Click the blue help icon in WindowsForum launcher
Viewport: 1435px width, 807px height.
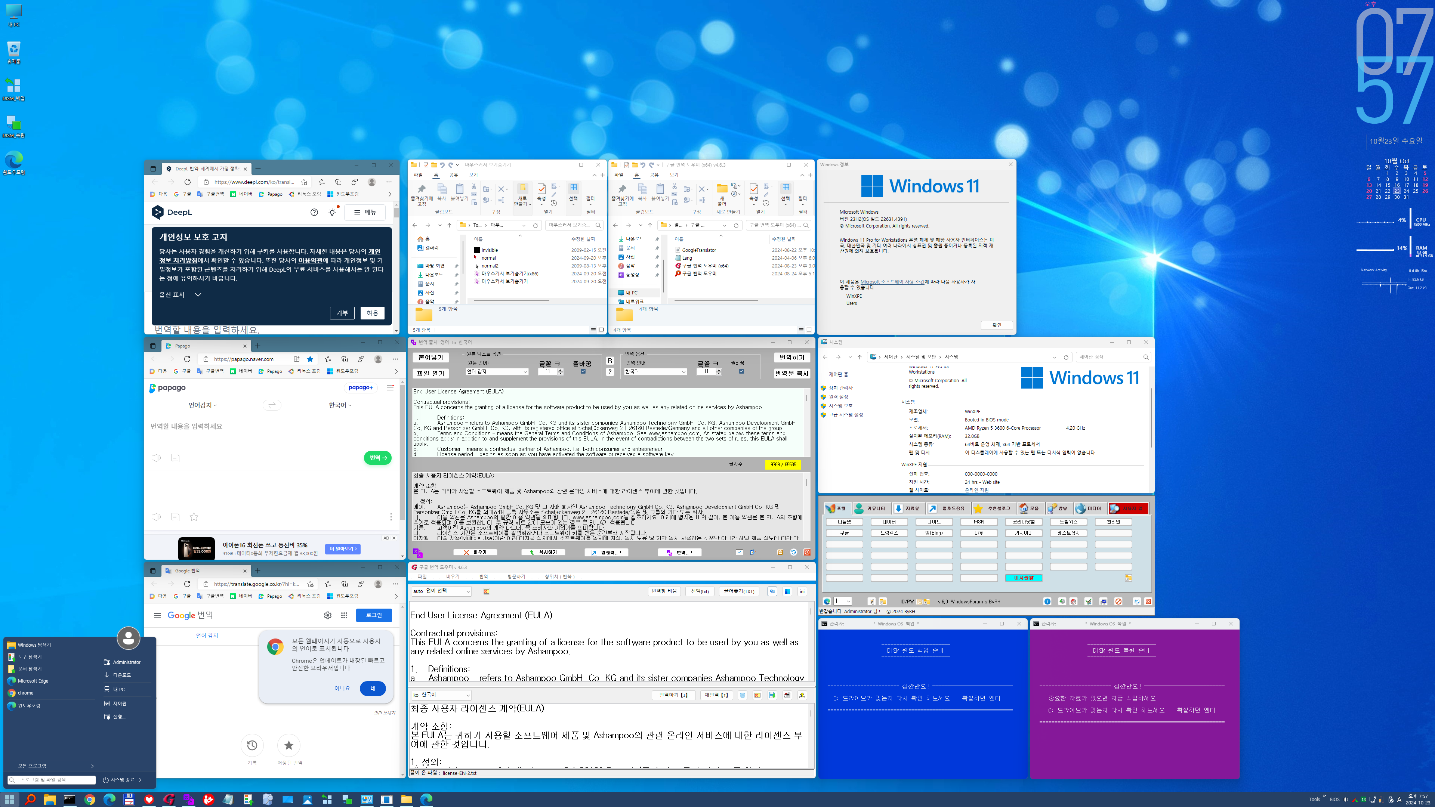[1047, 602]
